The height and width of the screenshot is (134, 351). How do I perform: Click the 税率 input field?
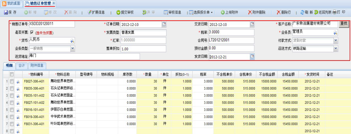click(x=231, y=32)
